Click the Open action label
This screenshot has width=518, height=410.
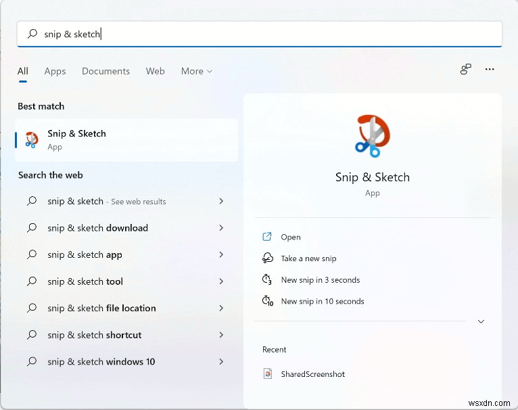(291, 237)
